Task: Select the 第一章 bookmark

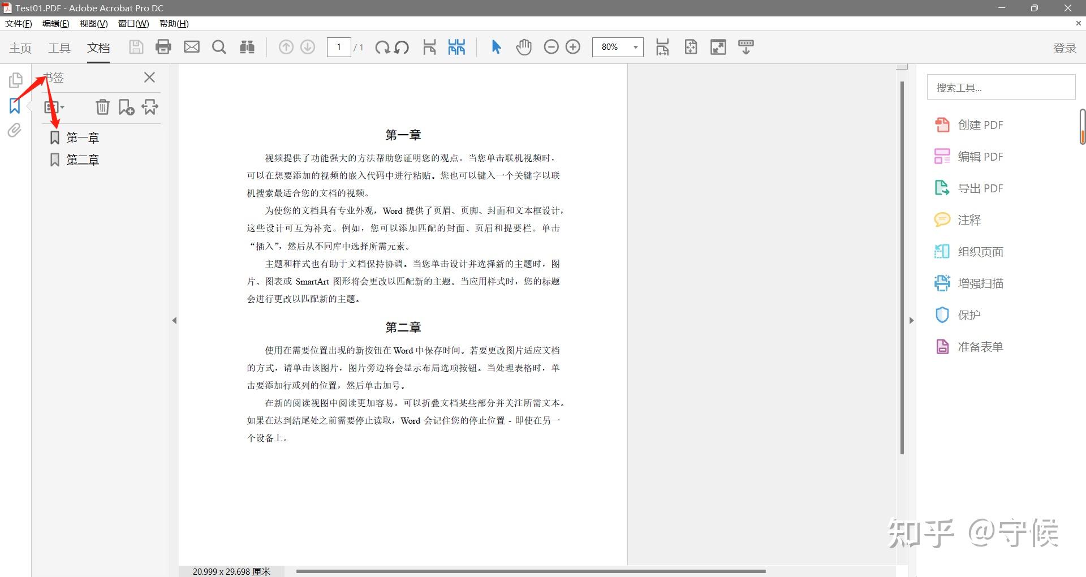Action: [83, 137]
